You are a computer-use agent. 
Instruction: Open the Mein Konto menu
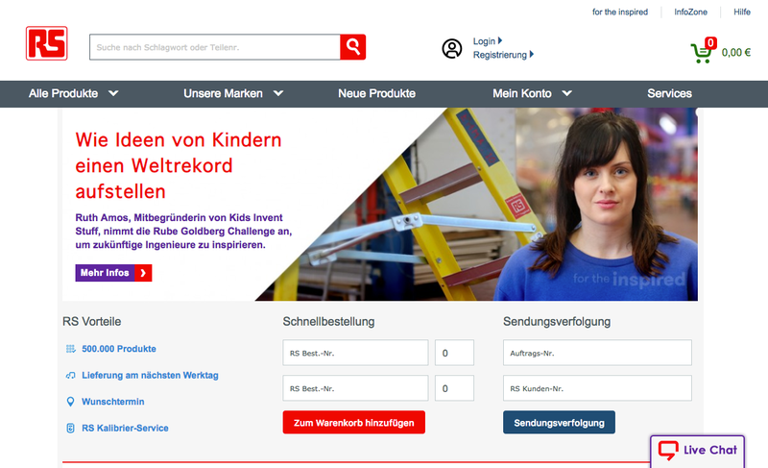pyautogui.click(x=522, y=93)
